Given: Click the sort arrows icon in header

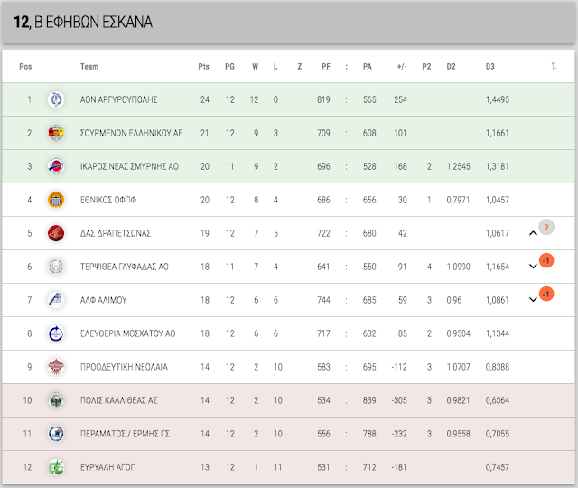Looking at the screenshot, I should tap(554, 66).
